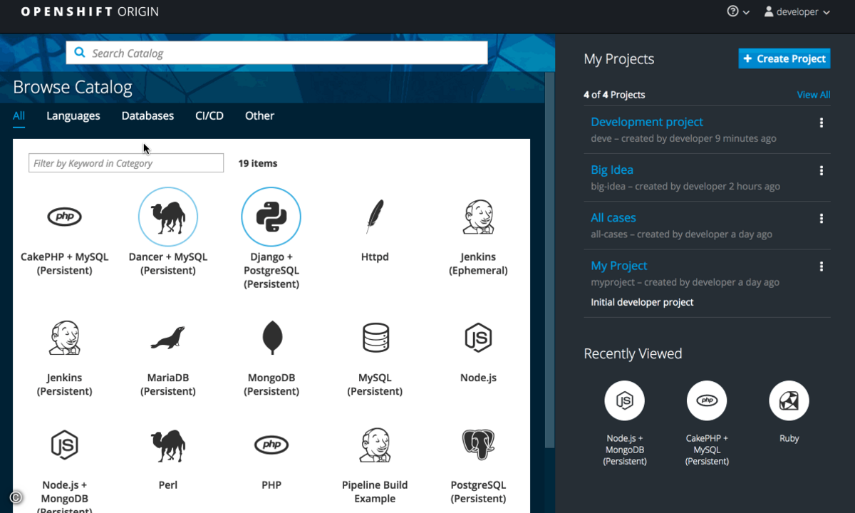The height and width of the screenshot is (513, 855).
Task: Click the search magnifier icon
Action: pyautogui.click(x=79, y=53)
